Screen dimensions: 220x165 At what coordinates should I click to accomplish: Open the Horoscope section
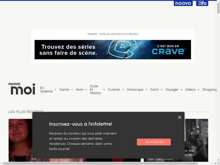pos(135,89)
